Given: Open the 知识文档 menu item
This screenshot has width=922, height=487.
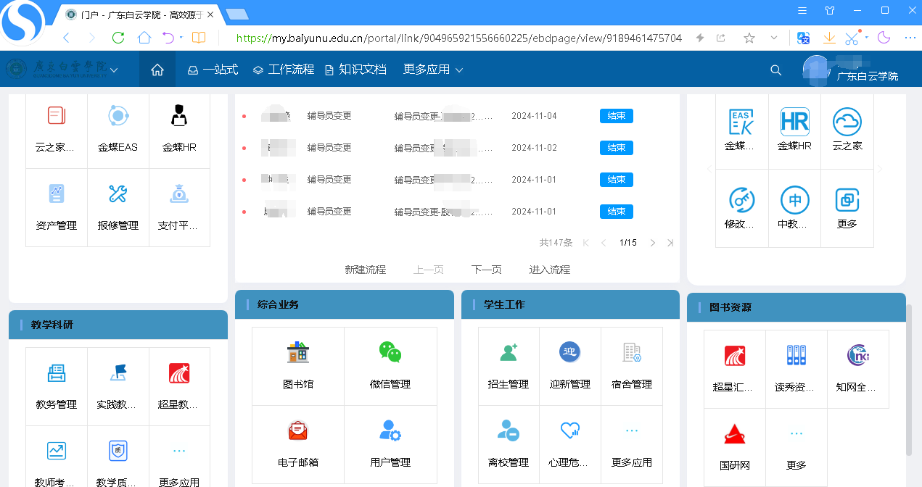Looking at the screenshot, I should point(355,70).
